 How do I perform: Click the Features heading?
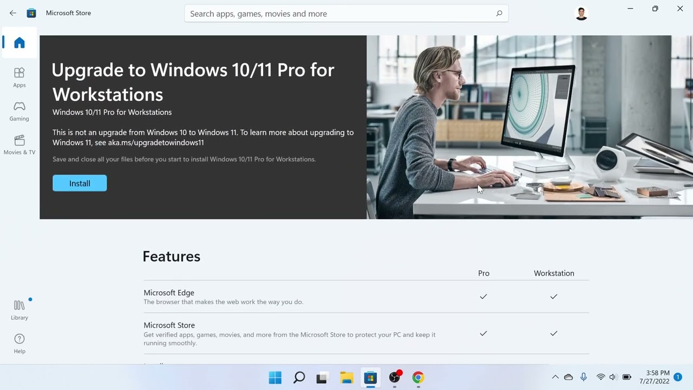coord(171,256)
